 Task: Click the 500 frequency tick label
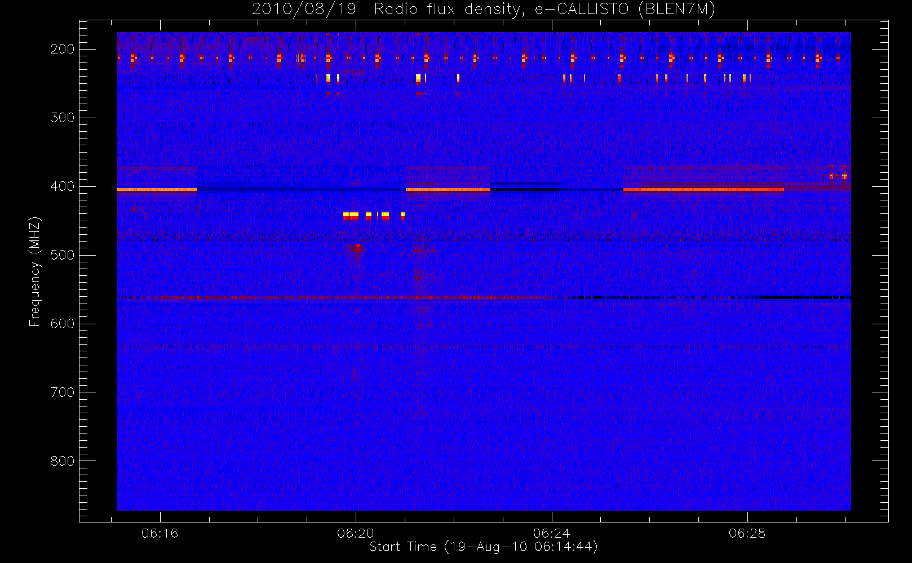point(62,255)
